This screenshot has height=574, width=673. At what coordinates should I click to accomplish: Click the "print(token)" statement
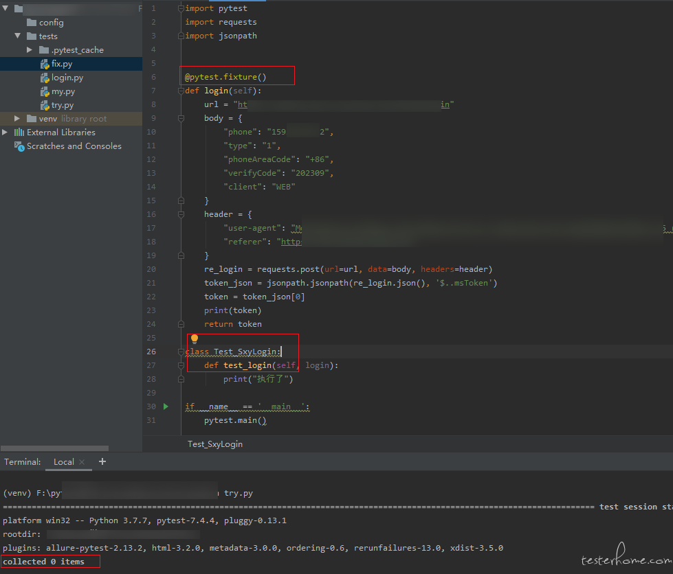coord(232,310)
